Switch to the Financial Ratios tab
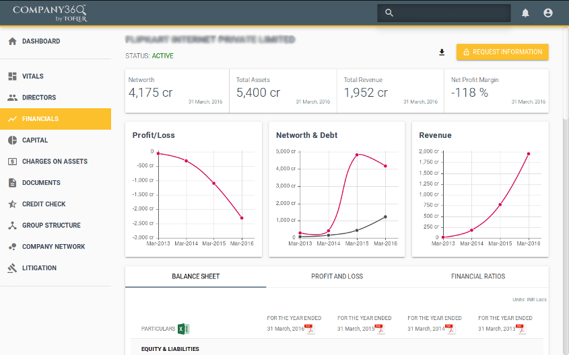569x355 pixels. (x=478, y=276)
